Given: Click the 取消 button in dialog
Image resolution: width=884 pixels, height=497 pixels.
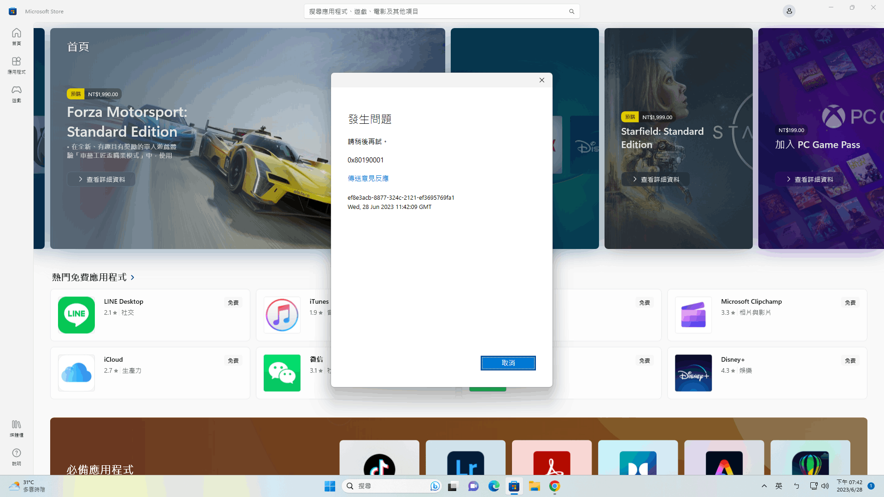Looking at the screenshot, I should (x=508, y=363).
